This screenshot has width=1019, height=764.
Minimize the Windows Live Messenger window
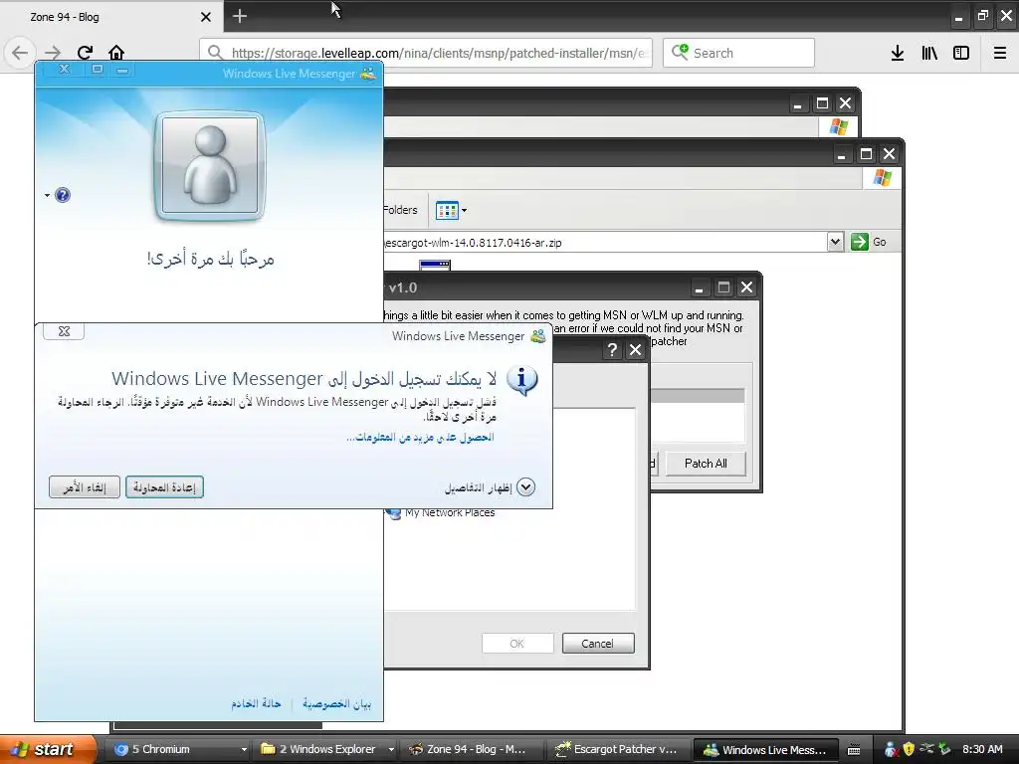tap(122, 69)
